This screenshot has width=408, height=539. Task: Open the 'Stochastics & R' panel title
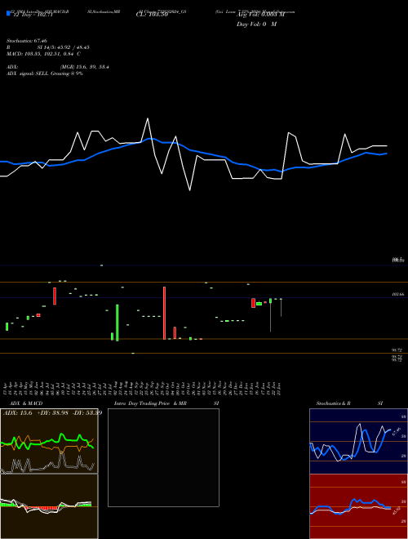tap(333, 403)
